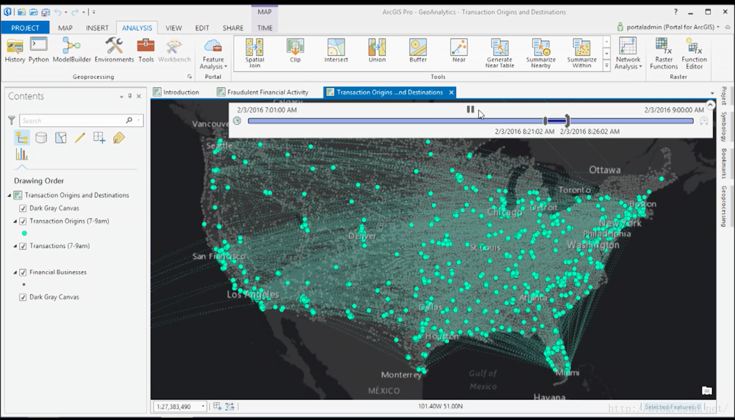The image size is (735, 420).
Task: Switch to Fraudulent Financial Activity view tab
Action: click(263, 92)
